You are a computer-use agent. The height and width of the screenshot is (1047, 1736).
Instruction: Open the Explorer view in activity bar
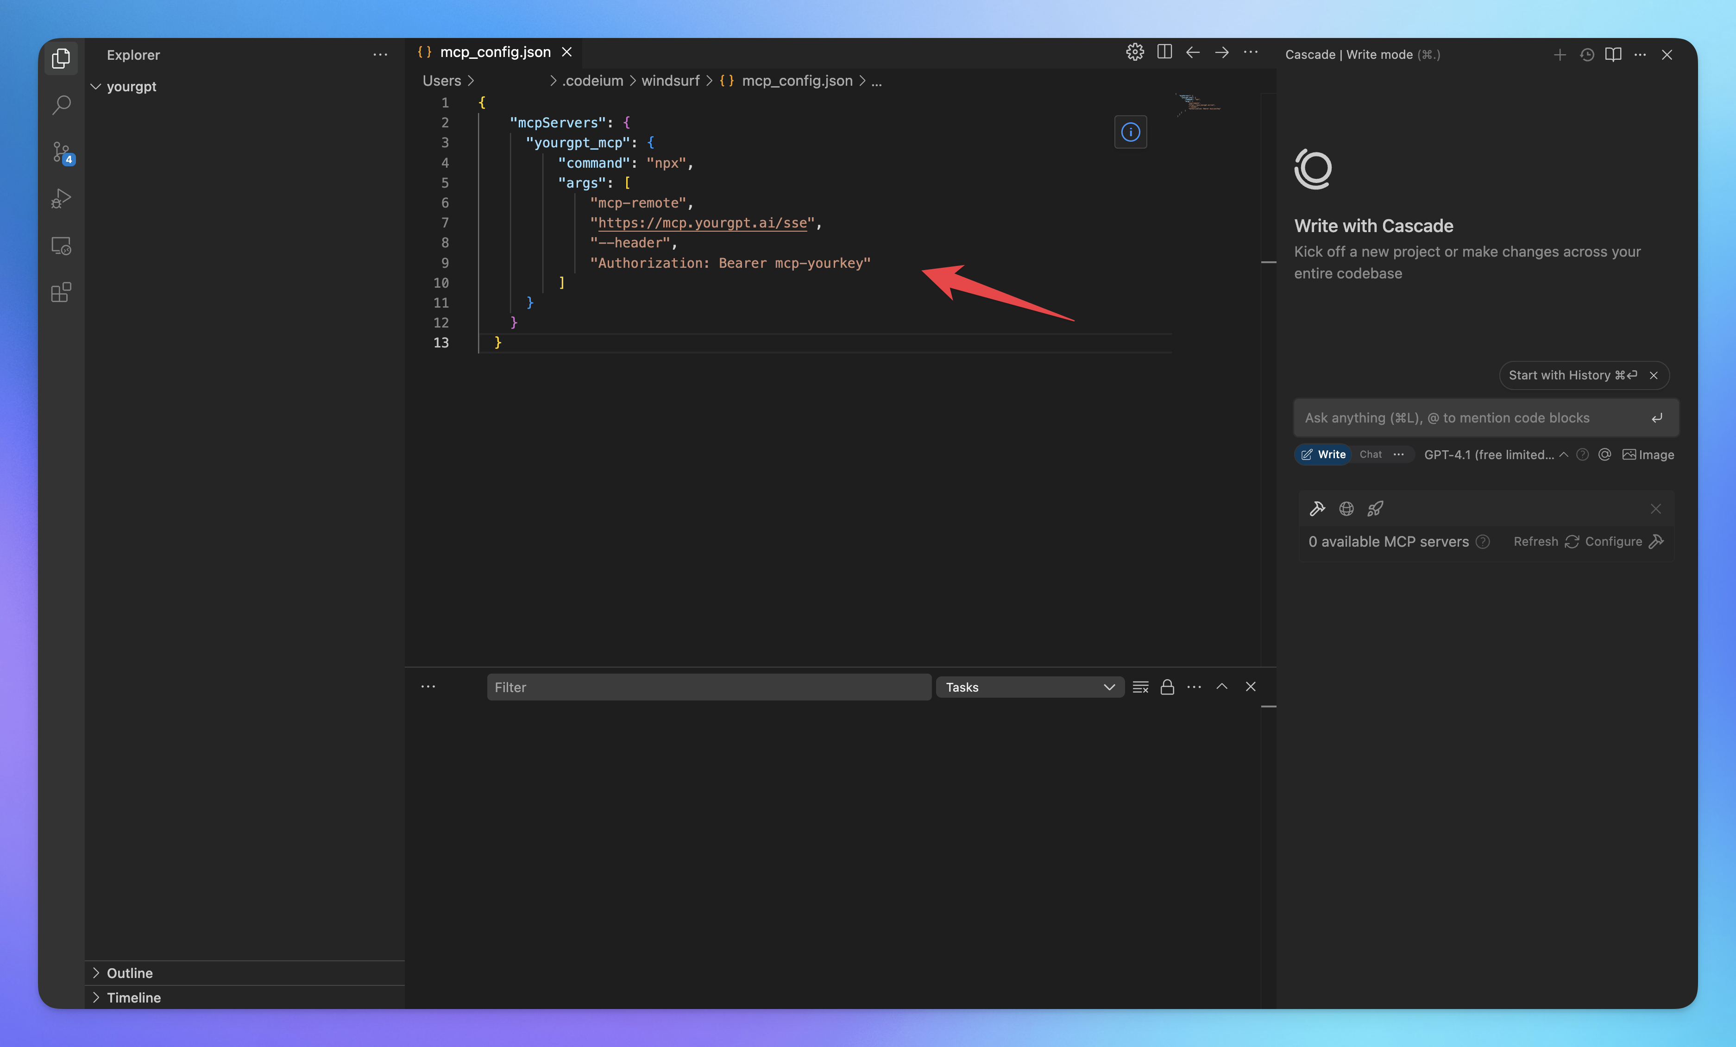[x=61, y=58]
